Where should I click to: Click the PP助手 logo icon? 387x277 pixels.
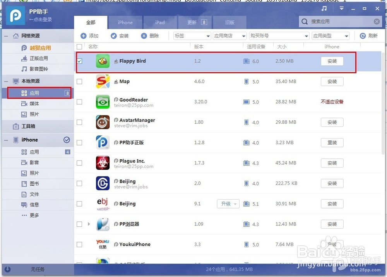(15, 15)
